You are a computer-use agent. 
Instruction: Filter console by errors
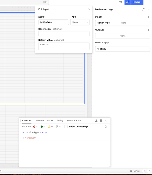[x=35, y=127]
